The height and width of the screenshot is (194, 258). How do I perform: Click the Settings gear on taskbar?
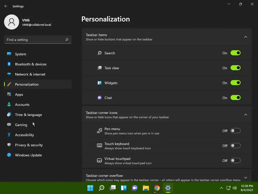coord(168,188)
